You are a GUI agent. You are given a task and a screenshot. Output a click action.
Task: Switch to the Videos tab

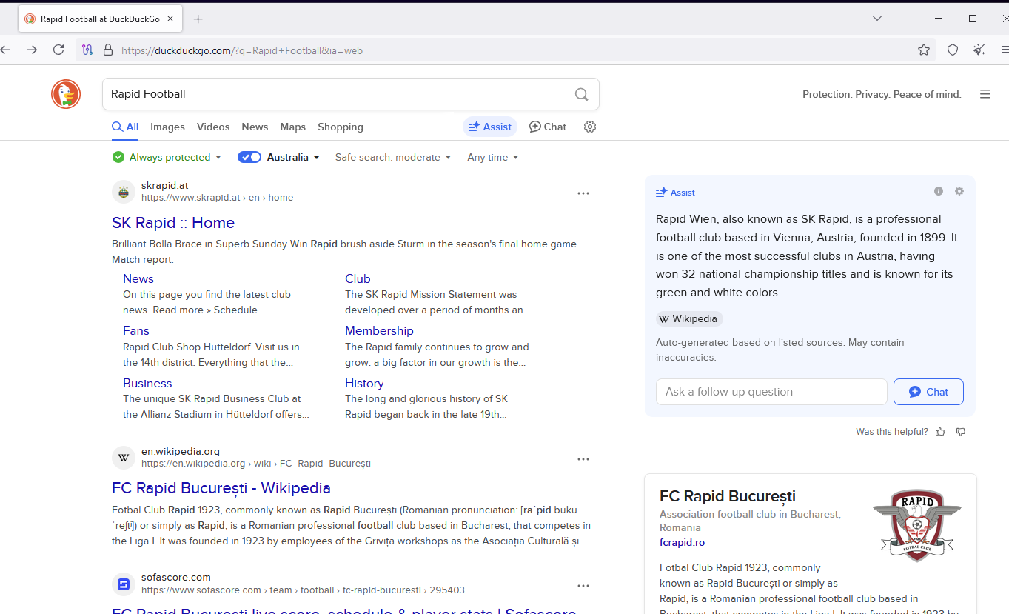click(x=213, y=127)
